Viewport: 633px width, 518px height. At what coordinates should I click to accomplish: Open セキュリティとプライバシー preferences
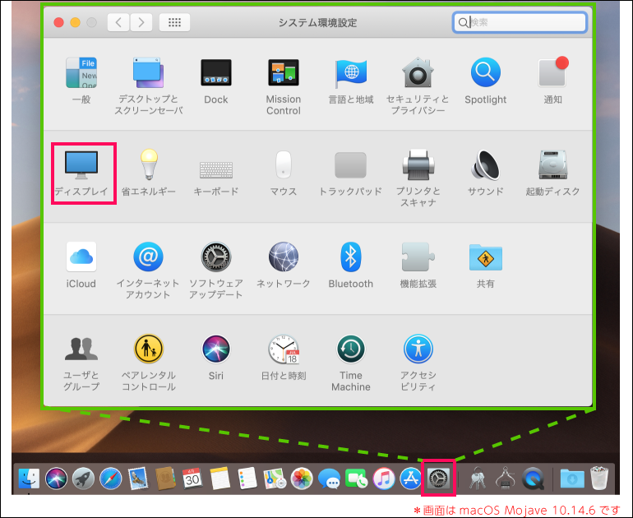(x=418, y=86)
